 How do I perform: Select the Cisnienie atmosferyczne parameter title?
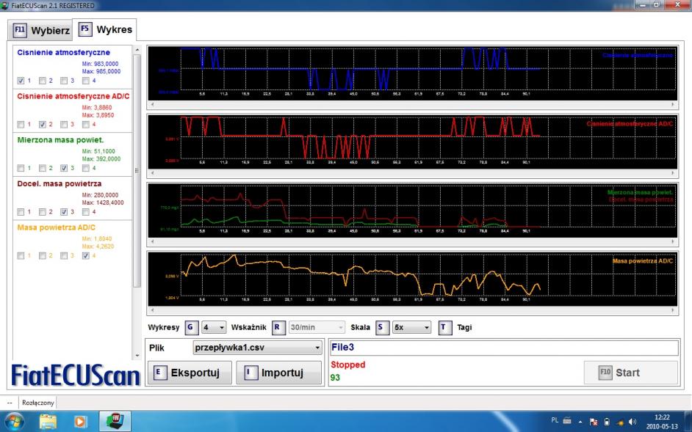coord(64,53)
